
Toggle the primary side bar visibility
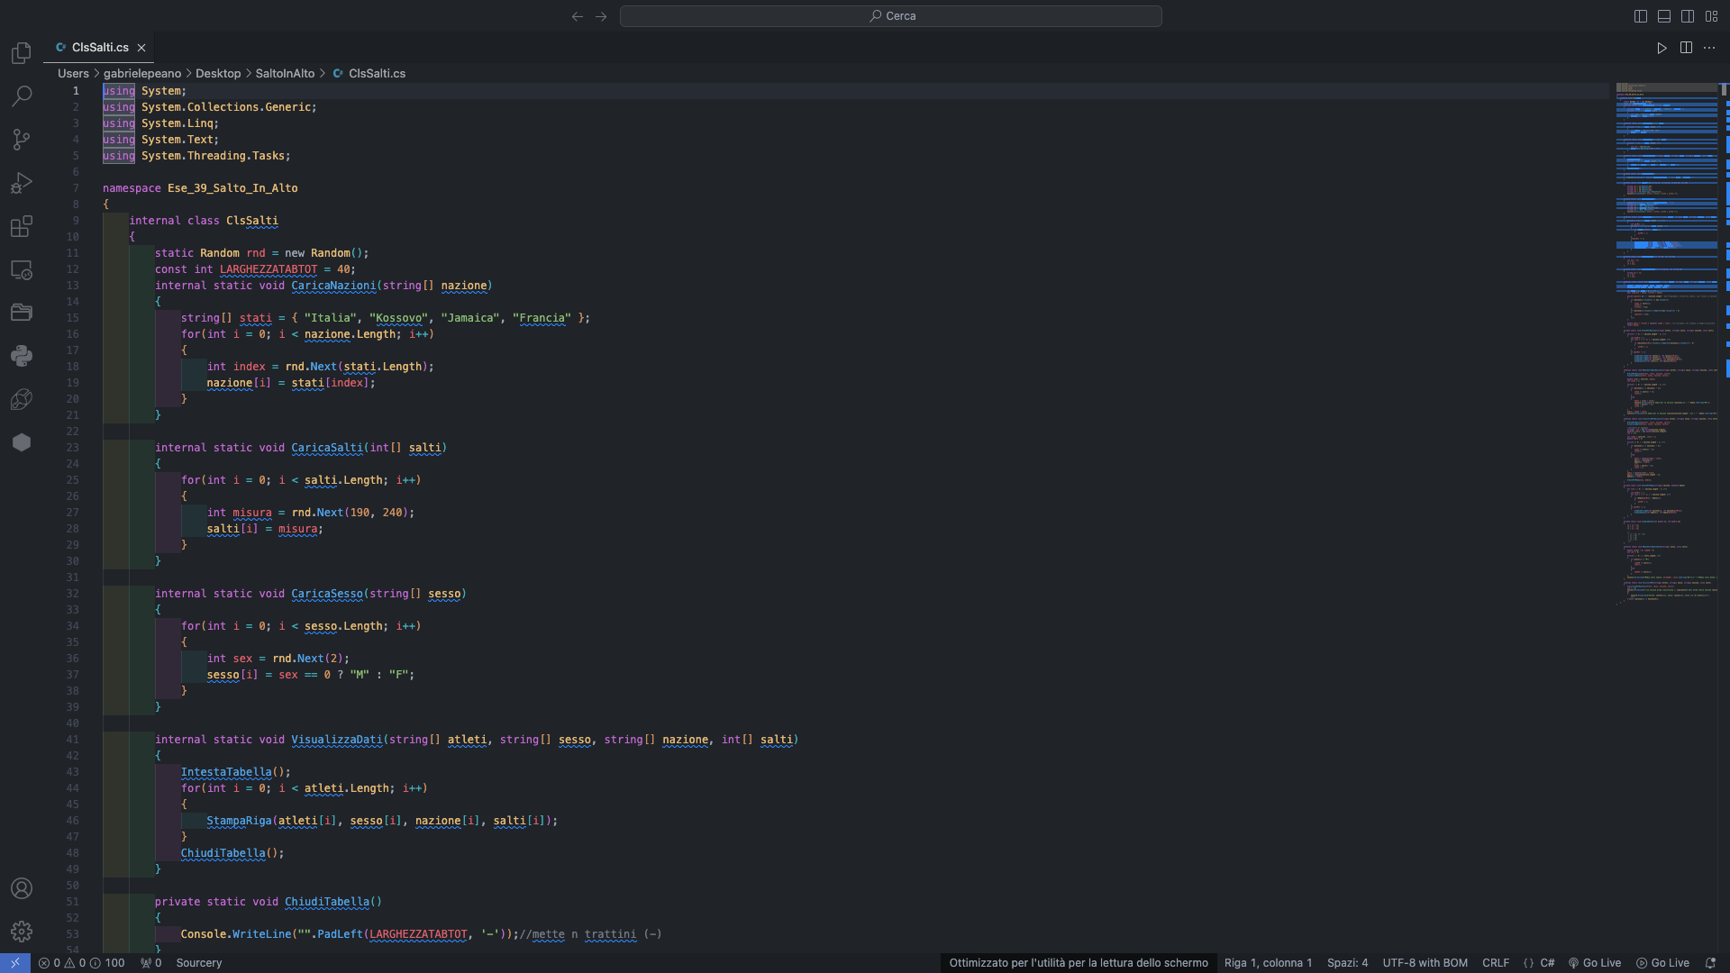coord(1641,16)
